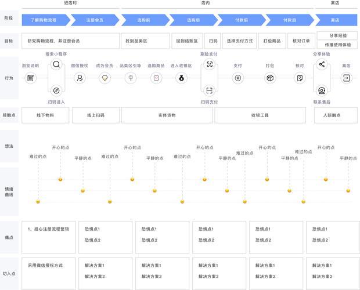The width and height of the screenshot is (360, 290).
Task: Click the rightmost calm-face emoji on emotion curve
Action: [348, 191]
